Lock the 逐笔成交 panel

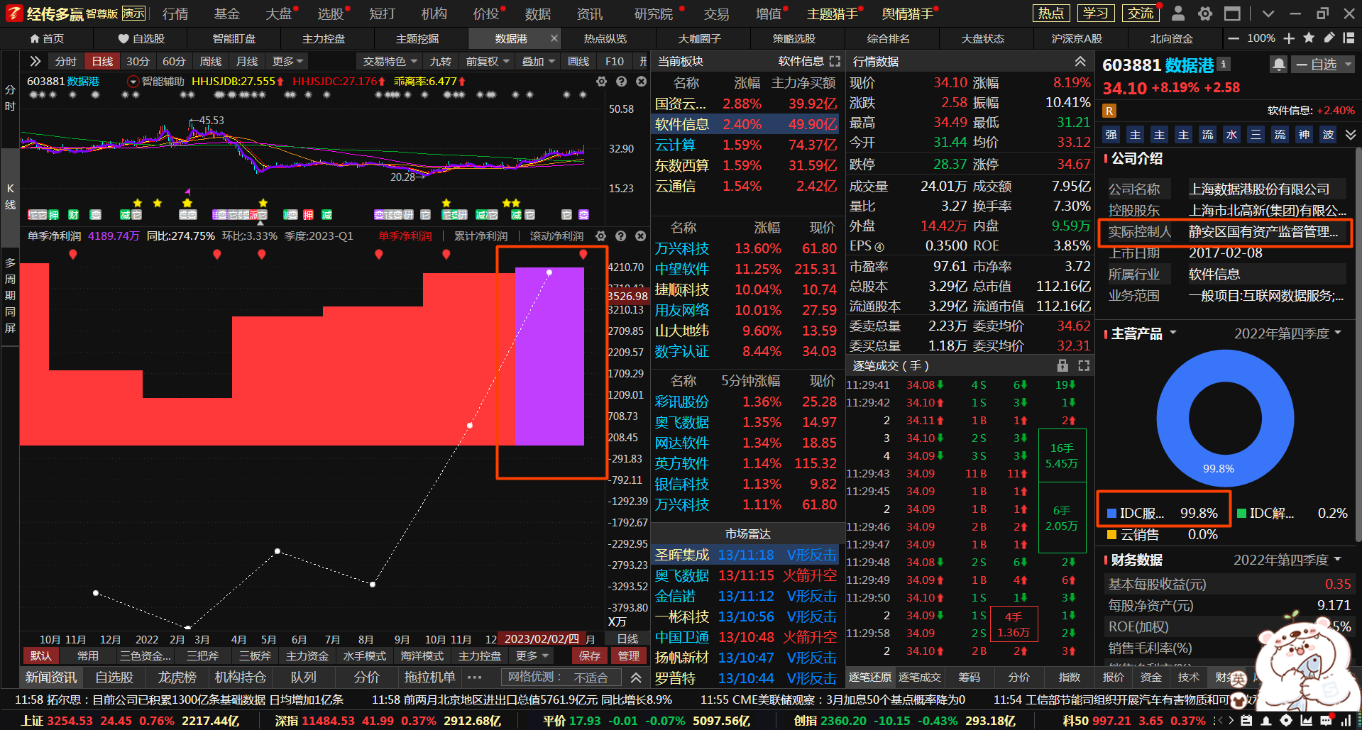click(1062, 365)
